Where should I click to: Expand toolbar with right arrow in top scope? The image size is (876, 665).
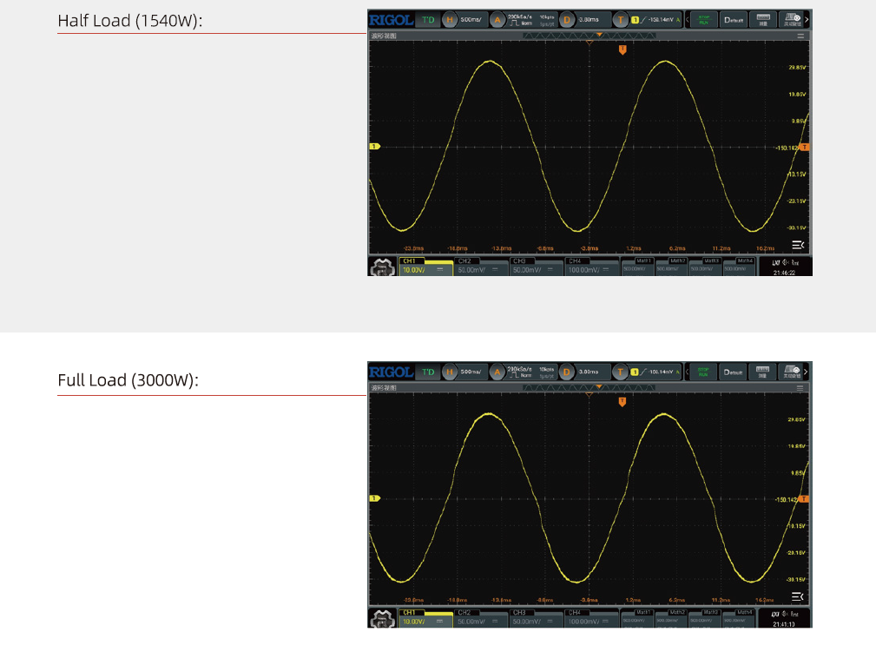[808, 19]
